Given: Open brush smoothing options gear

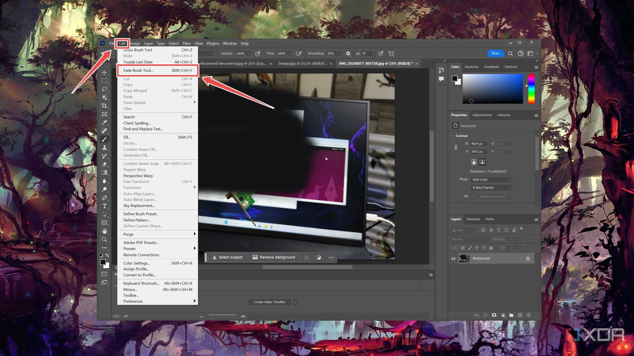Looking at the screenshot, I should pyautogui.click(x=348, y=53).
